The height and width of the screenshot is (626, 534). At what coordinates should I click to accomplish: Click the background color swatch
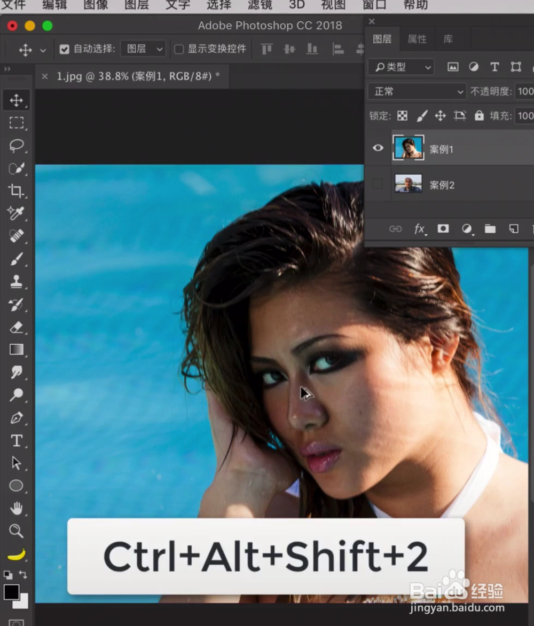pos(23,603)
